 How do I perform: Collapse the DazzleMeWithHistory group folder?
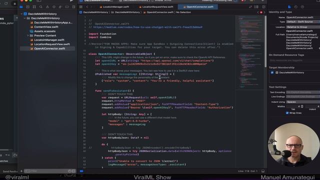[24, 18]
